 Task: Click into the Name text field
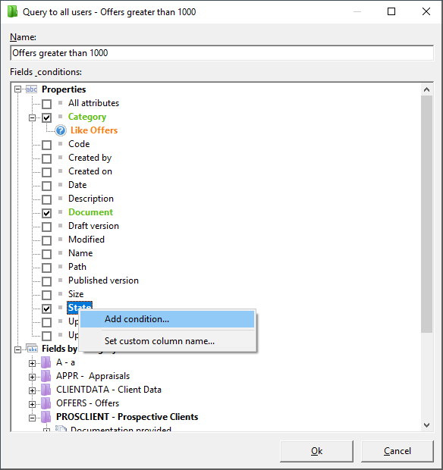pyautogui.click(x=222, y=53)
